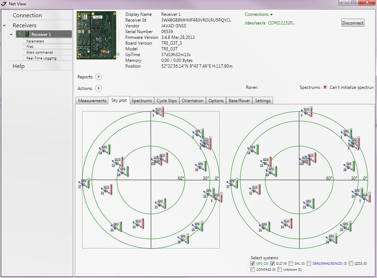Select Receiver 1 in the tree

click(x=44, y=34)
